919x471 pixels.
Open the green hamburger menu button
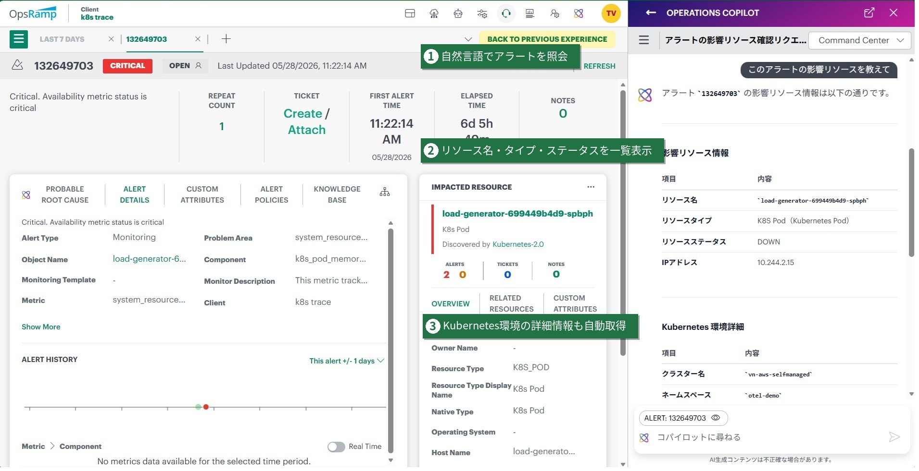19,39
